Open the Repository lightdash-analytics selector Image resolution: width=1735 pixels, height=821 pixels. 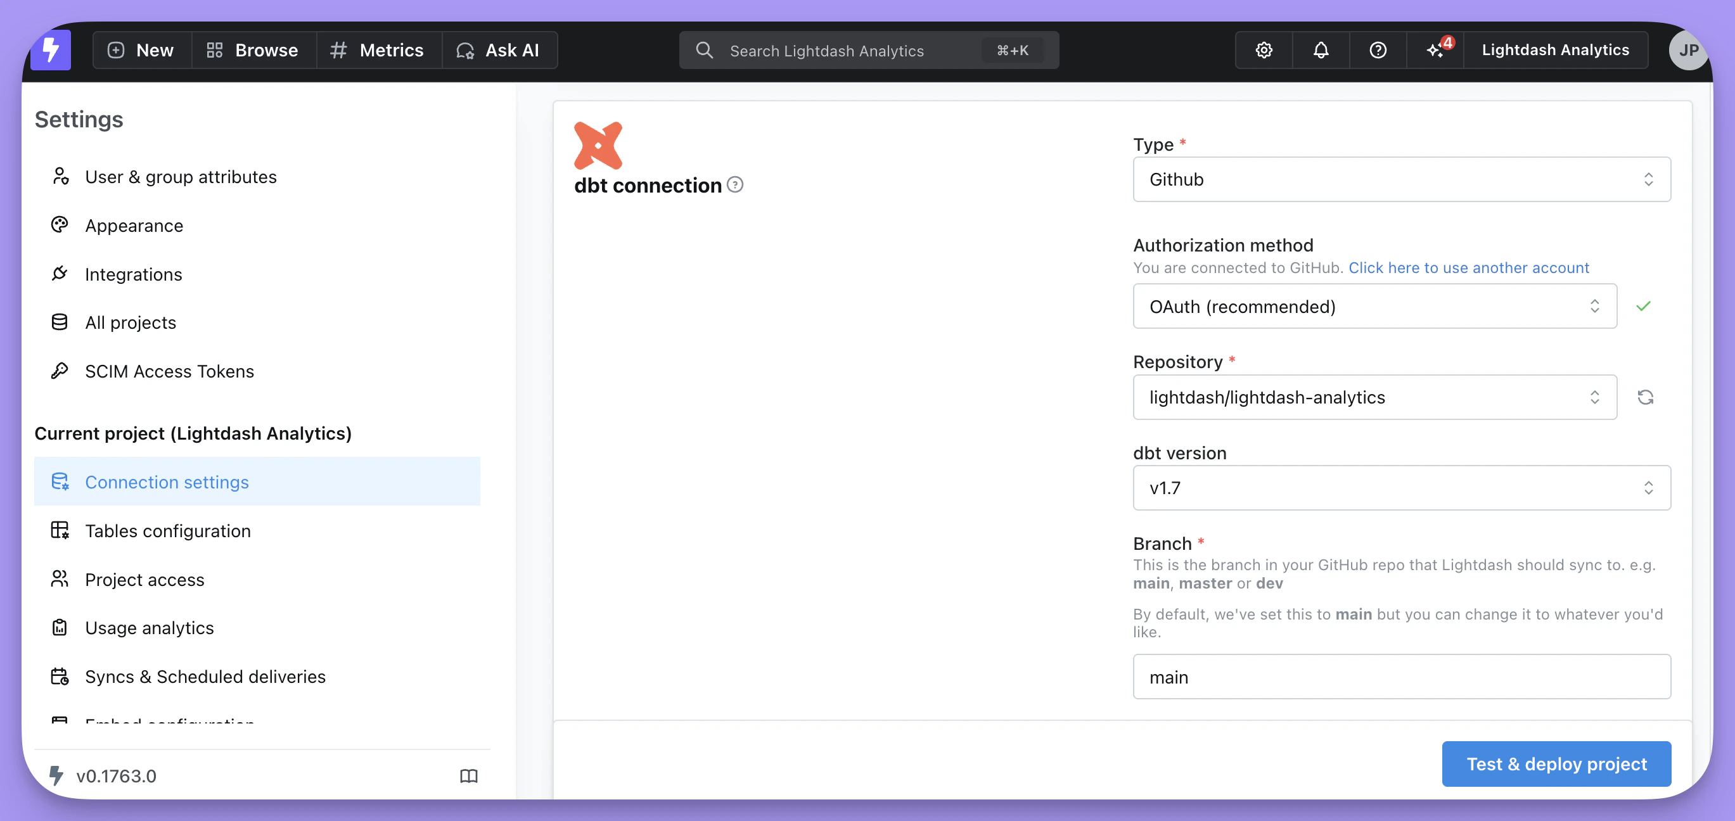(1374, 397)
